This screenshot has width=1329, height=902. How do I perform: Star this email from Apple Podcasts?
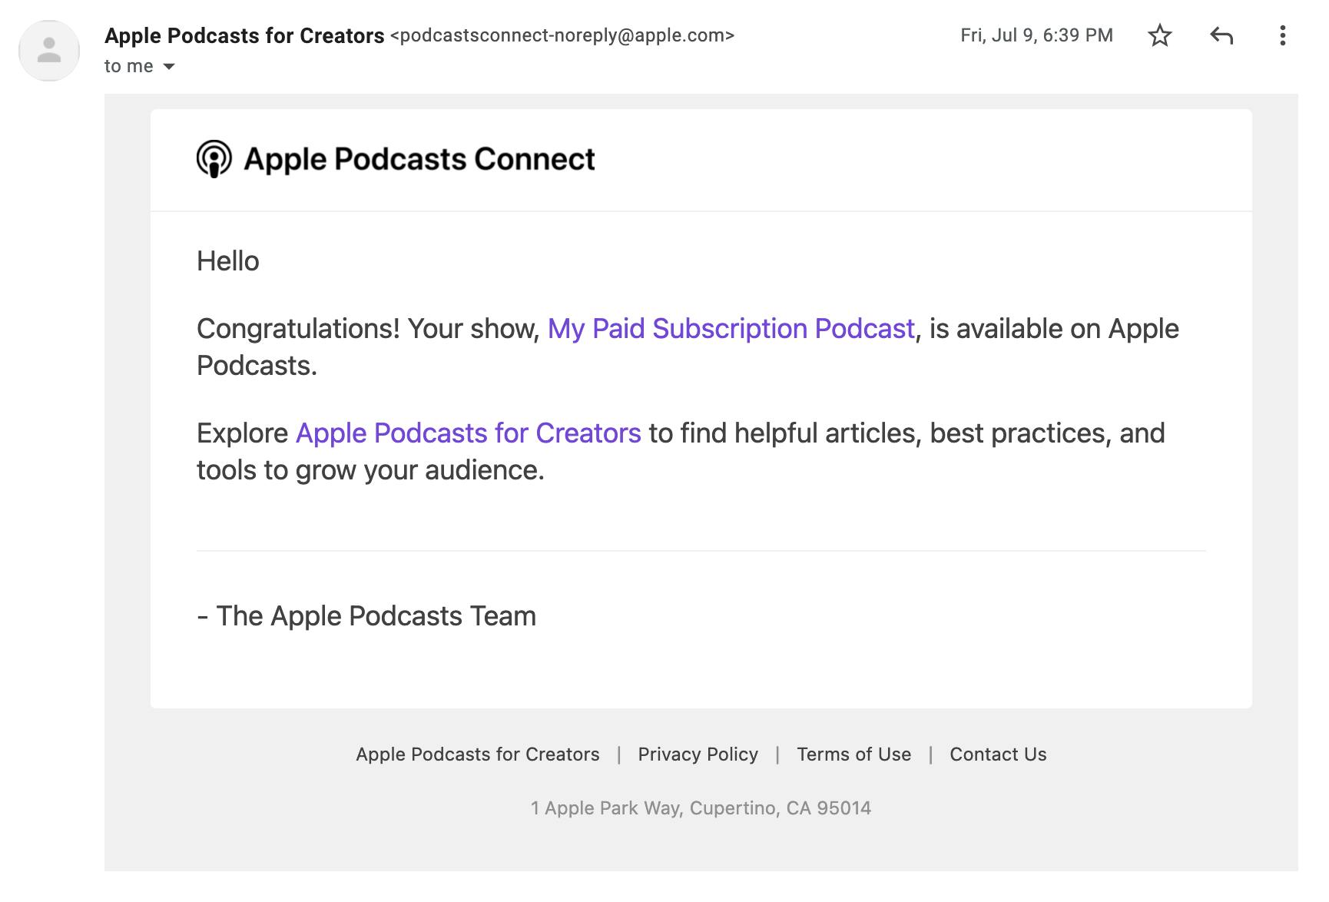(1160, 35)
